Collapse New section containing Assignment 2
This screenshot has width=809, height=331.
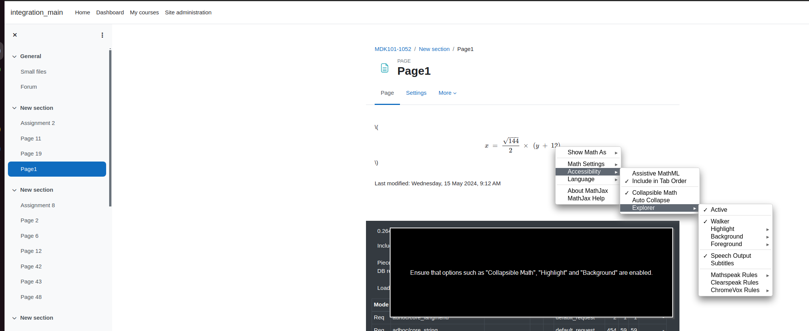pos(14,108)
